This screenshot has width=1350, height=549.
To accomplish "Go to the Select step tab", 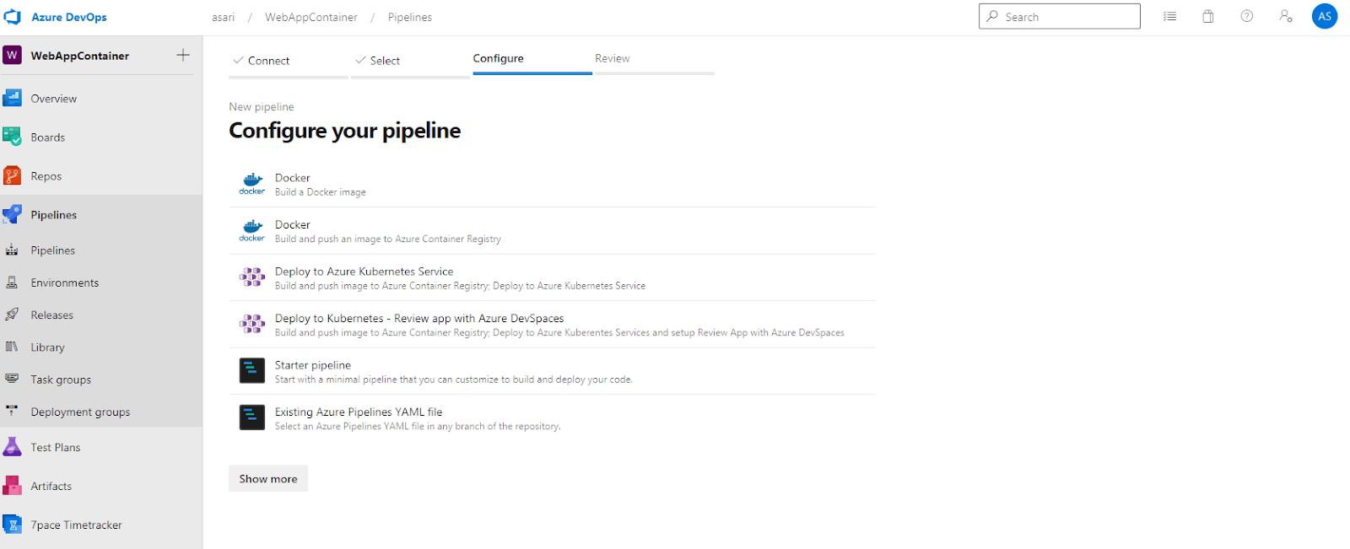I will 411,61.
